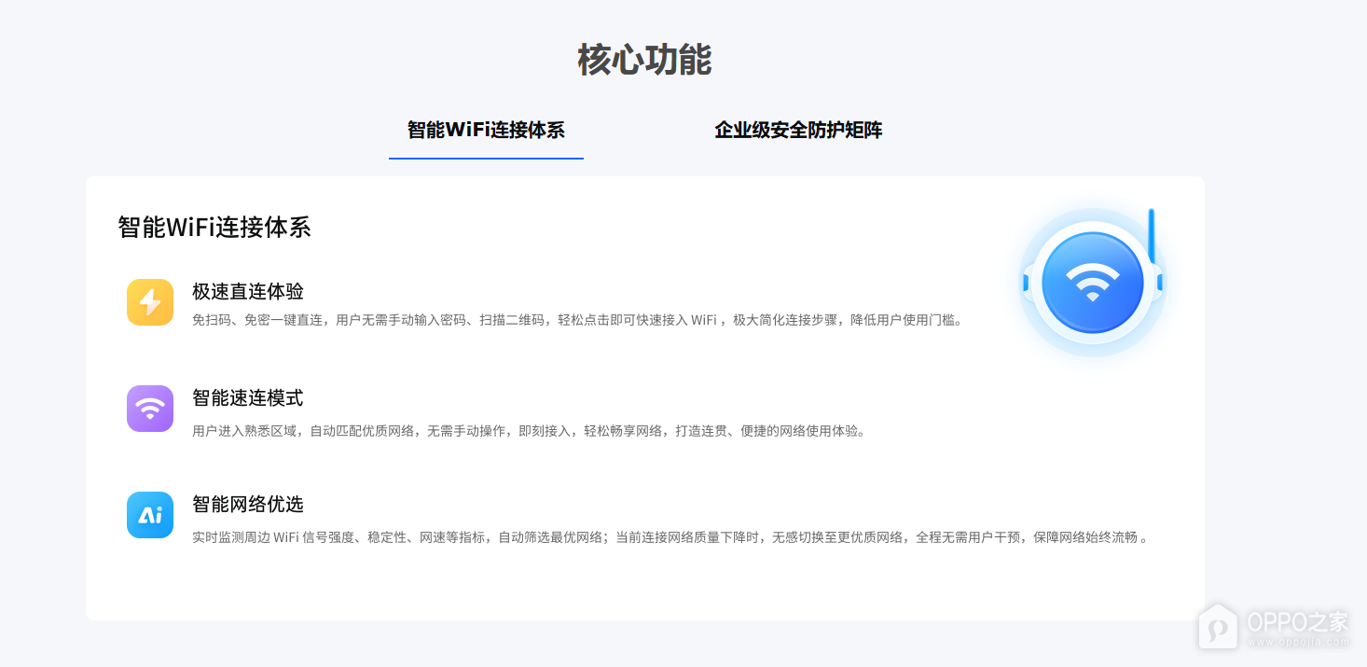Select the 智能网络优选 heading
Screen dimensions: 1367x667
click(x=248, y=505)
